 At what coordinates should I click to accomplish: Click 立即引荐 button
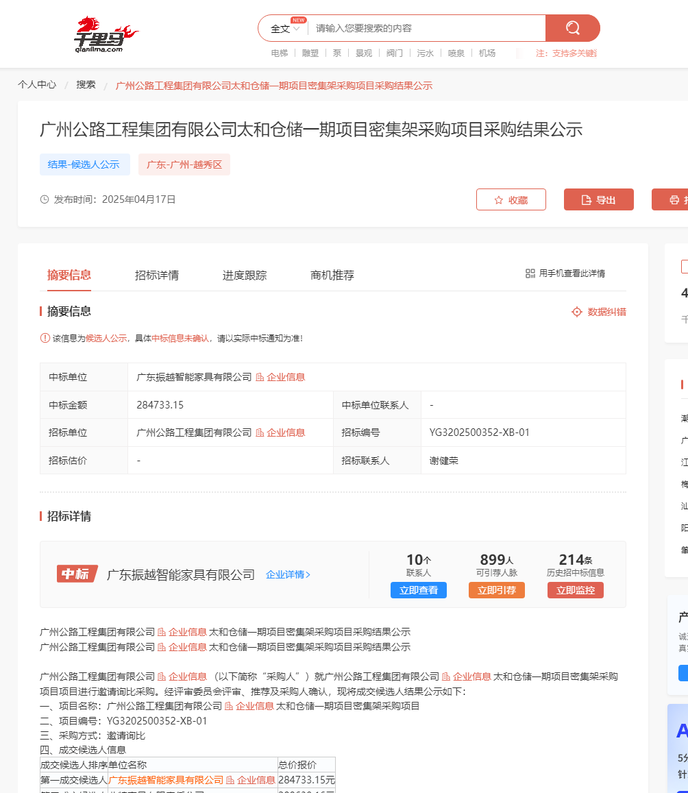click(496, 590)
